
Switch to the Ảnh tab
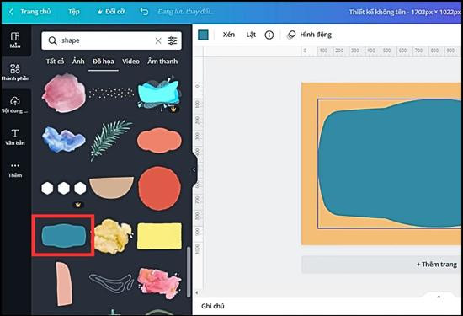tap(78, 62)
